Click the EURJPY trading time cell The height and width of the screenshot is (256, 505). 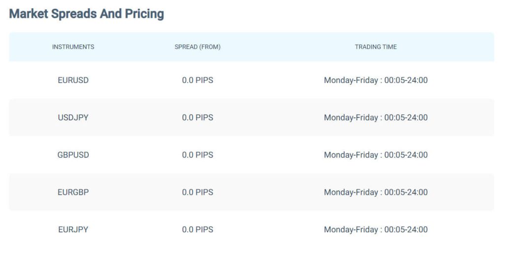[x=376, y=229]
